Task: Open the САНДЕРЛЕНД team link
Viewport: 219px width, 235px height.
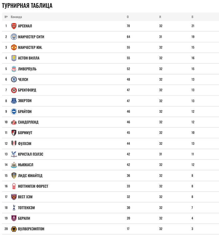Action: pos(28,122)
